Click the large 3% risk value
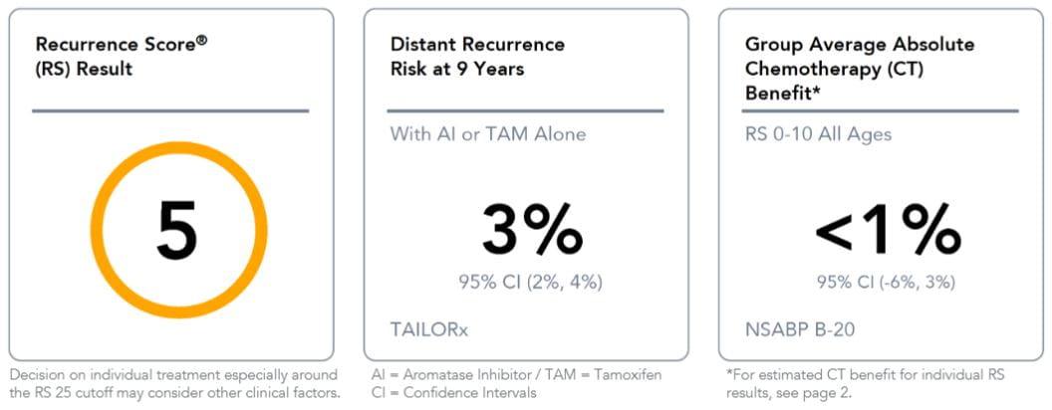The image size is (1052, 410). tap(531, 232)
